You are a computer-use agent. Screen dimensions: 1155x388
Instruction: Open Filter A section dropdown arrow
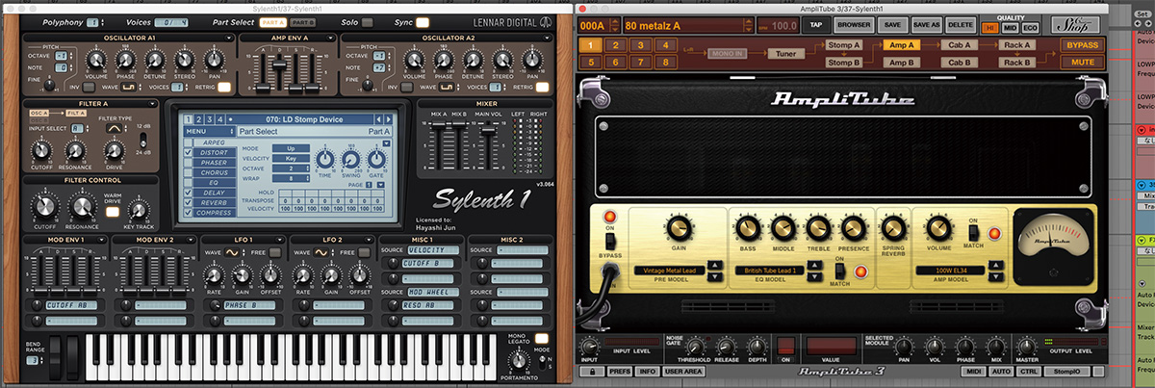click(152, 103)
